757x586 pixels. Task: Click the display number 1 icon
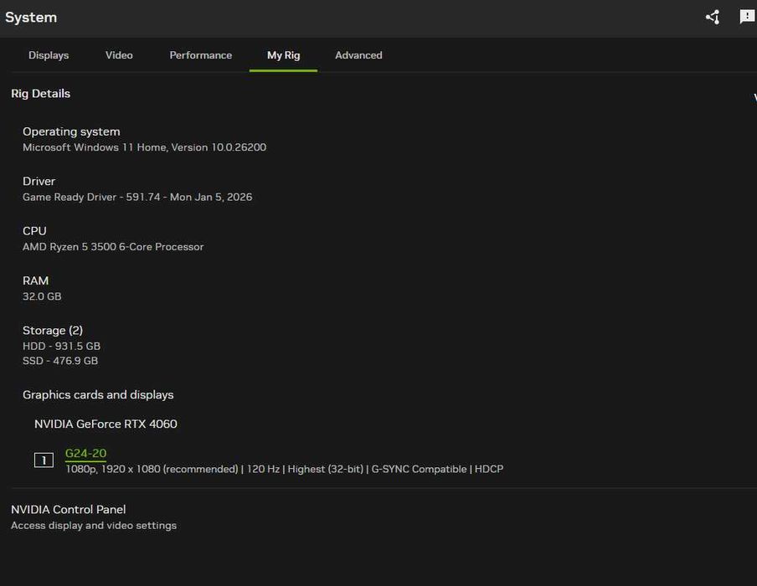(x=44, y=460)
